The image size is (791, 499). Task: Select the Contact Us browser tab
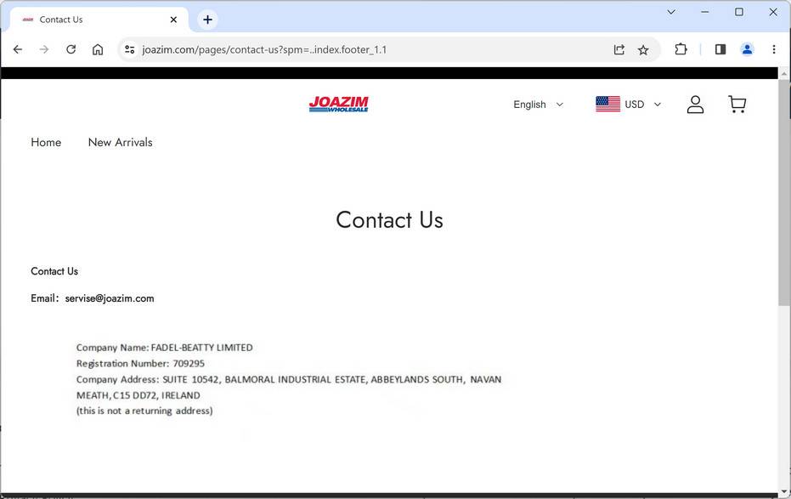[99, 20]
